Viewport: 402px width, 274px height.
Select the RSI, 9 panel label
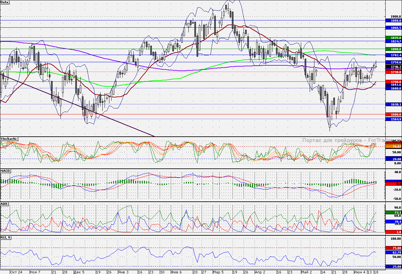pyautogui.click(x=6, y=238)
